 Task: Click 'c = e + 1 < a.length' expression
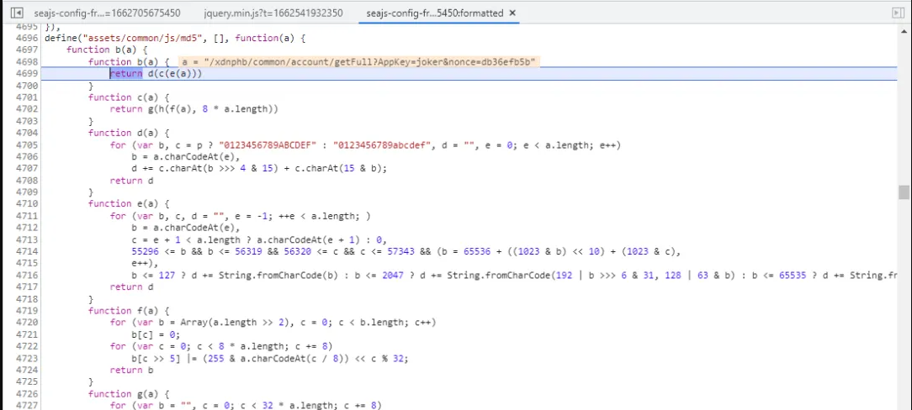[x=186, y=239]
